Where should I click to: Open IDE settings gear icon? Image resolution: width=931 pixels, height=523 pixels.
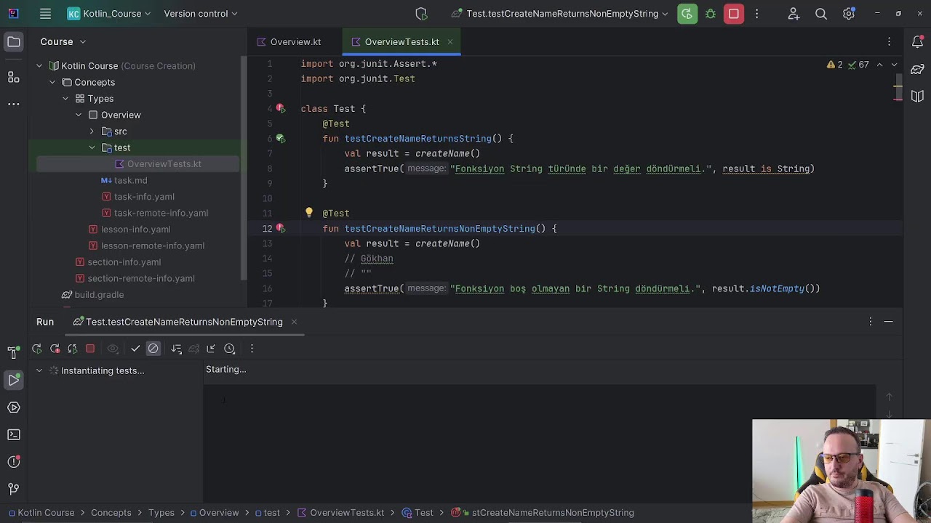click(x=849, y=14)
